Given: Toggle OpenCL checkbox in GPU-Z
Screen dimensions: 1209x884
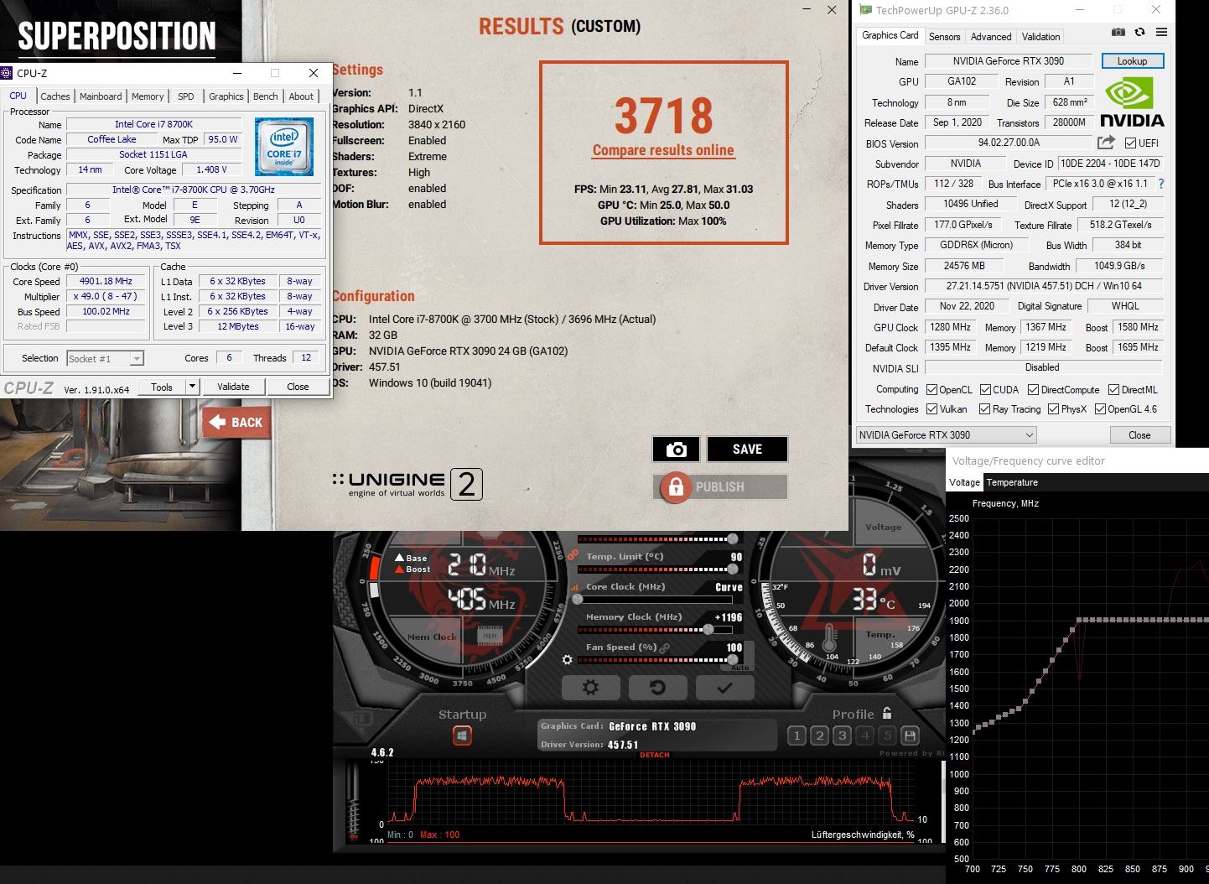Looking at the screenshot, I should [931, 390].
